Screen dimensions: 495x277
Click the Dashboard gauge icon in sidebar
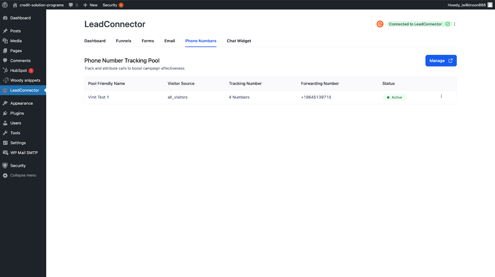click(5, 18)
